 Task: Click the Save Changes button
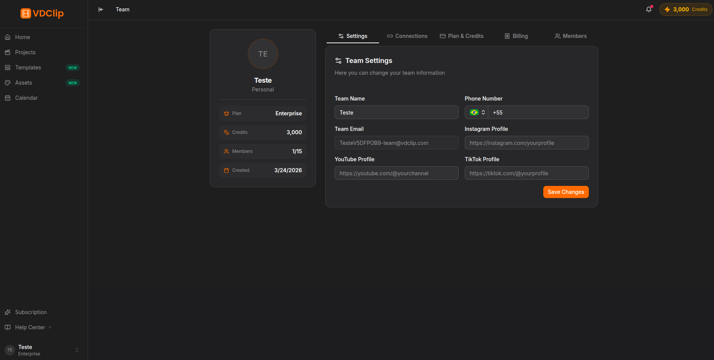coord(566,192)
